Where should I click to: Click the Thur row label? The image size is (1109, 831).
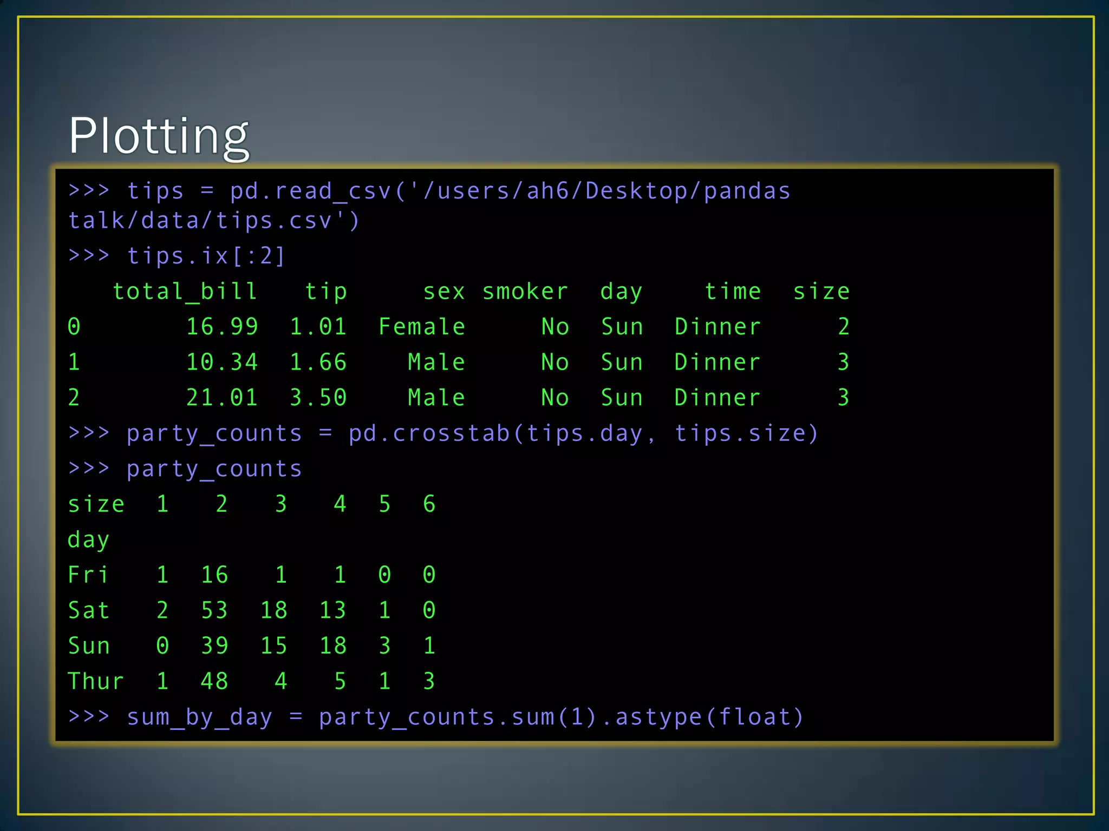95,681
